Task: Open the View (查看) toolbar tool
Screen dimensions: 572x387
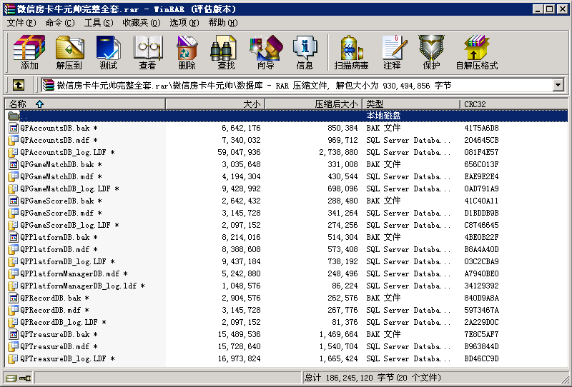Action: coord(147,52)
